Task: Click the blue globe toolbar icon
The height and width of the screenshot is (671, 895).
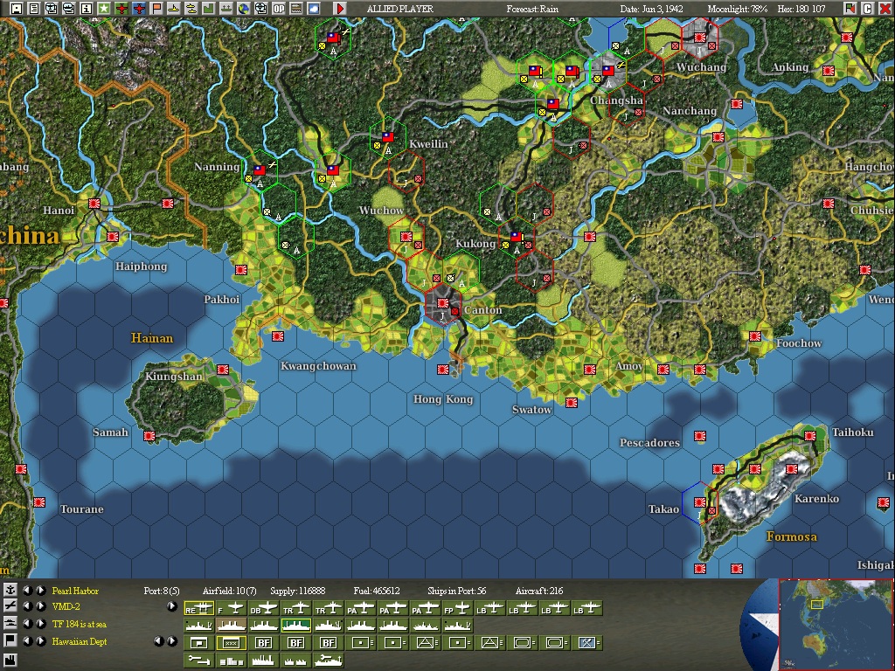Action: (244, 9)
